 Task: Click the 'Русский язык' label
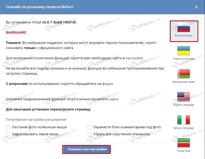[x=183, y=36]
